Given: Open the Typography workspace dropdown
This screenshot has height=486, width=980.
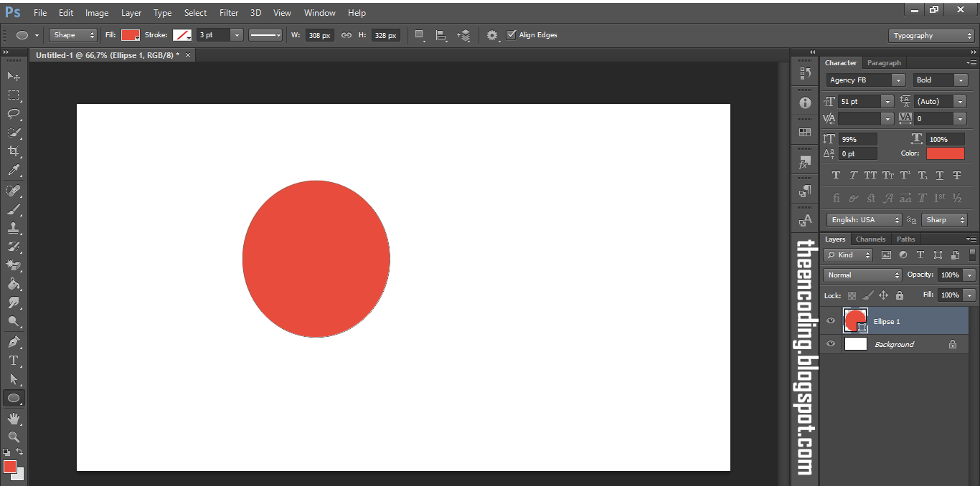Looking at the screenshot, I should tap(931, 36).
